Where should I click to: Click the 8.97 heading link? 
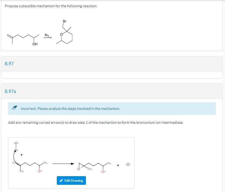coord(9,64)
